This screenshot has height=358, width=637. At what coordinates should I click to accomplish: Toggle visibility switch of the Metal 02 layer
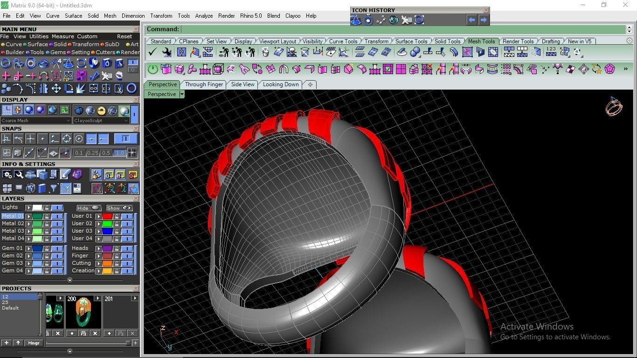point(57,224)
